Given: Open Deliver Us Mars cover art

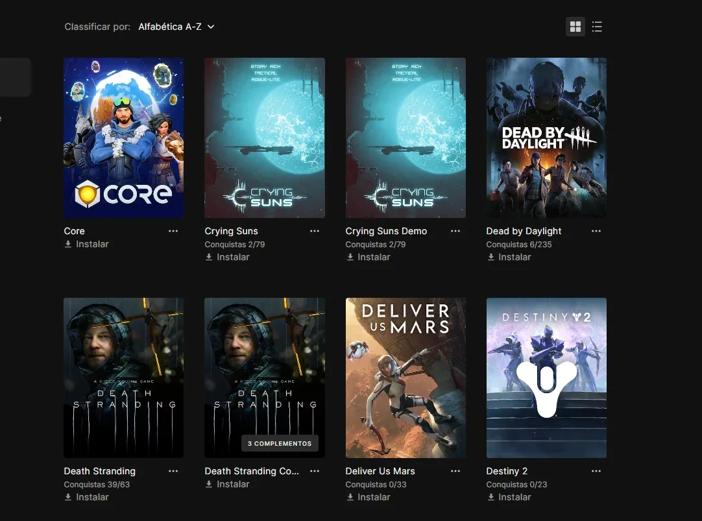Looking at the screenshot, I should 405,378.
